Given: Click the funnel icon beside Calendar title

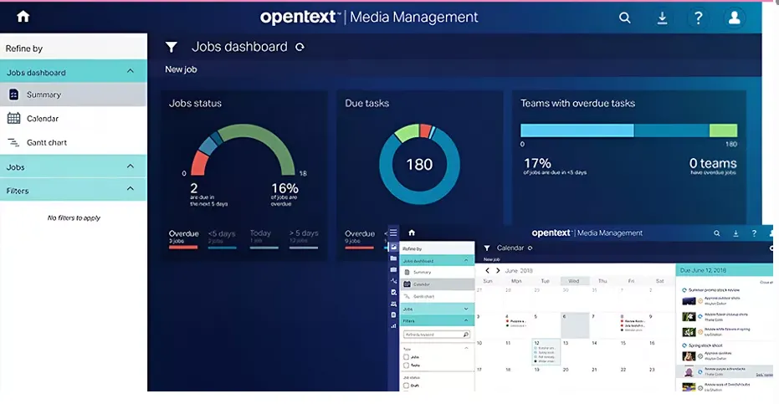Looking at the screenshot, I should 487,248.
